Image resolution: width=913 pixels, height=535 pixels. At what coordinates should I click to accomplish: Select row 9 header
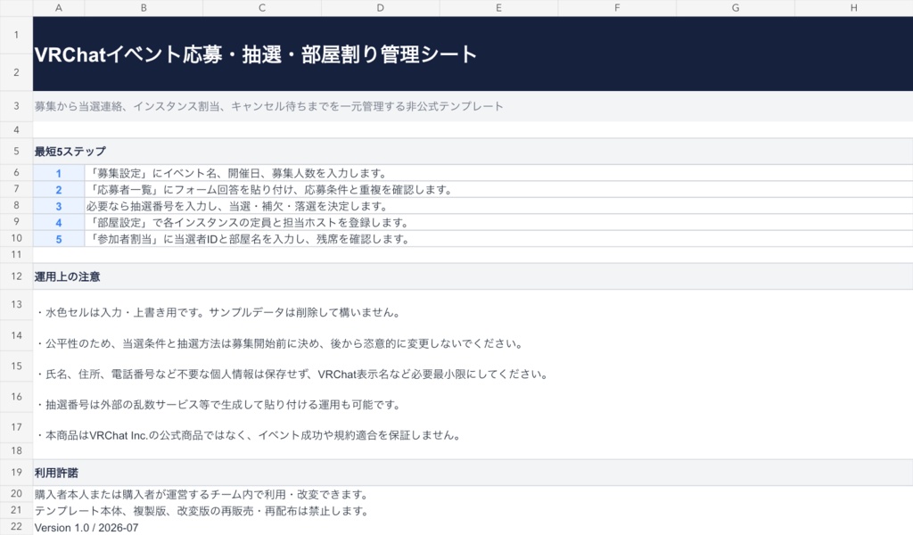coord(16,221)
